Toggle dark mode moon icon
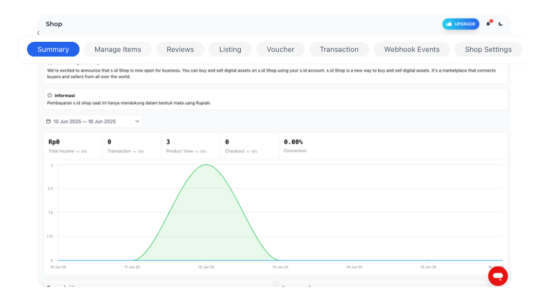The width and height of the screenshot is (548, 306). click(x=501, y=24)
